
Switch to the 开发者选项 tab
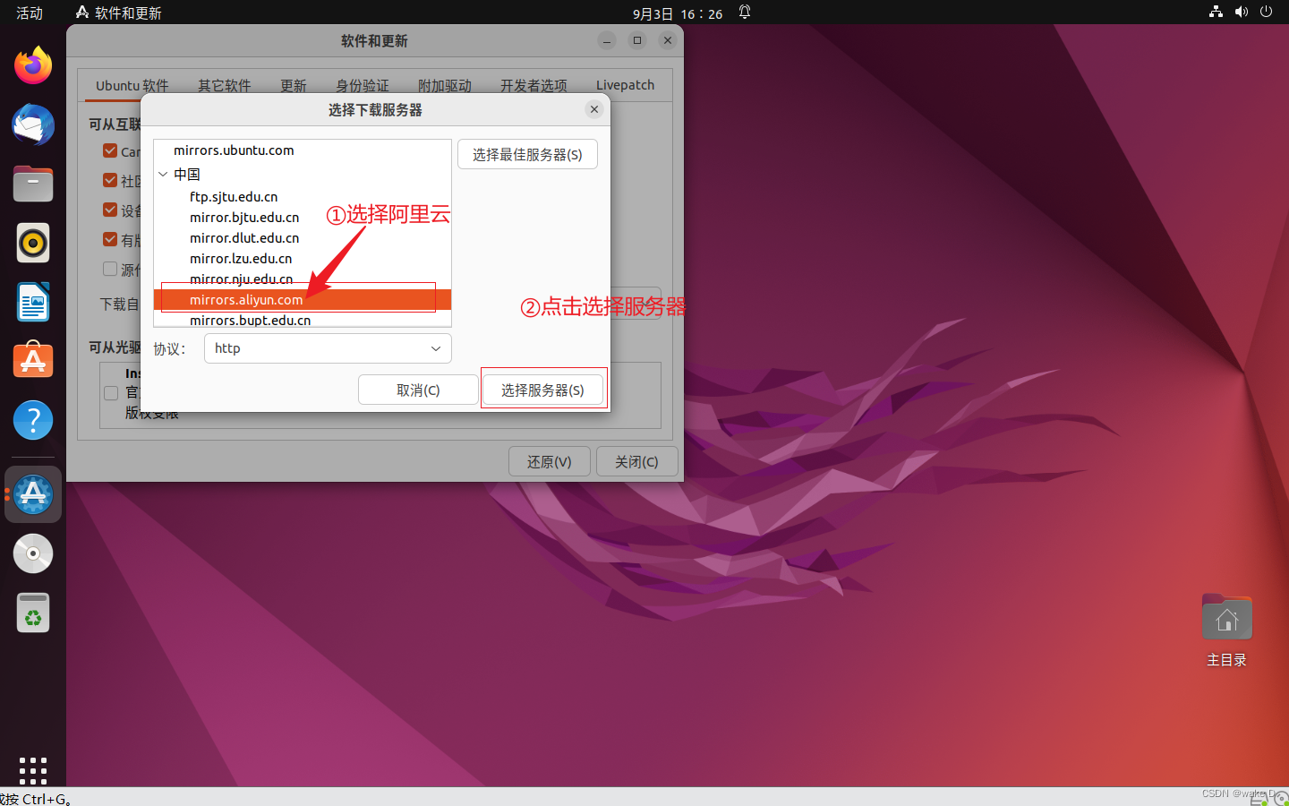(534, 85)
